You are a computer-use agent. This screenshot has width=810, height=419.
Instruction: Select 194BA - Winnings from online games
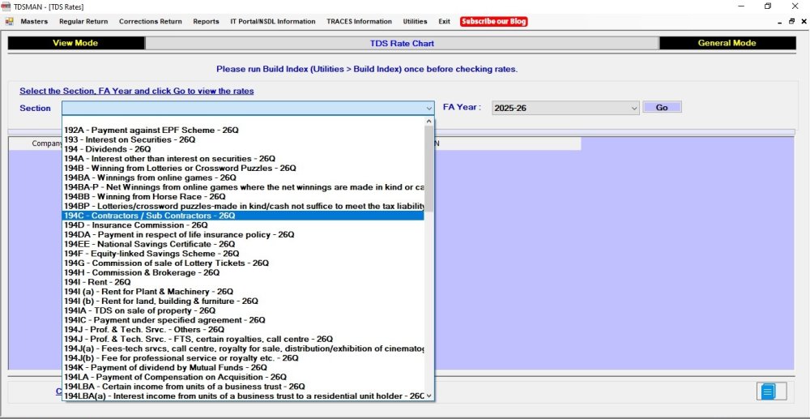pos(243,177)
